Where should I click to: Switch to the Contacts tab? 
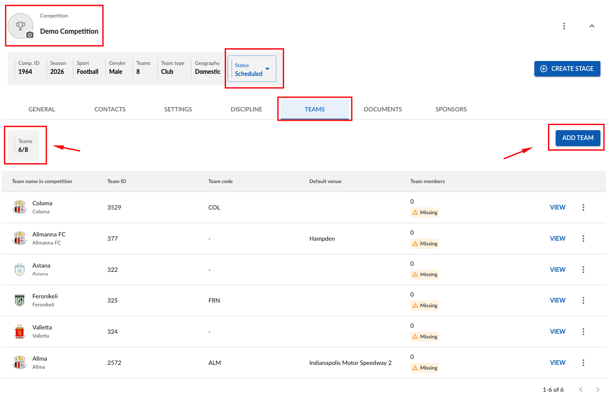(x=110, y=109)
